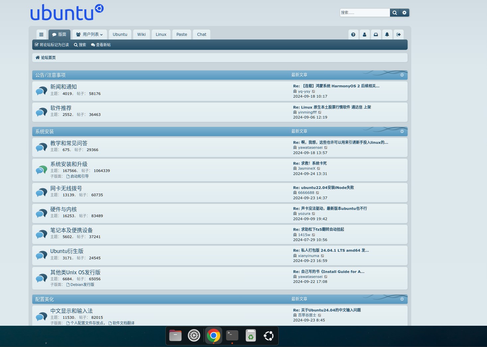Click the forum icon beside 硬件与内核

pyautogui.click(x=42, y=213)
